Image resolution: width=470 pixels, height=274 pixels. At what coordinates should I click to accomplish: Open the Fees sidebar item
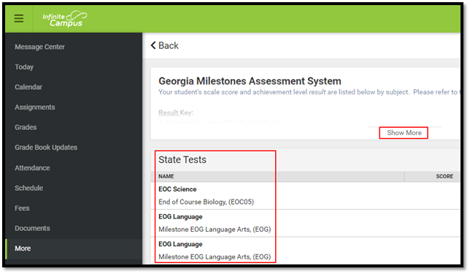click(22, 208)
